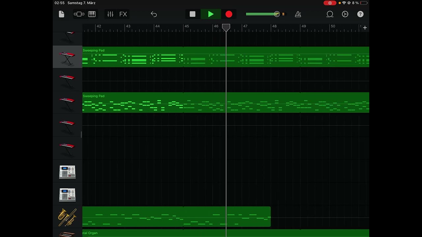Click the playhead marker on the ruler

226,28
